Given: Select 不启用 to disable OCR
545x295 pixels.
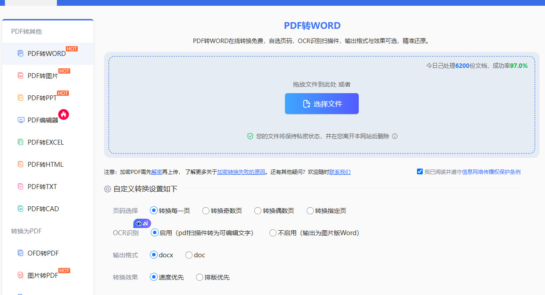Looking at the screenshot, I should [273, 233].
